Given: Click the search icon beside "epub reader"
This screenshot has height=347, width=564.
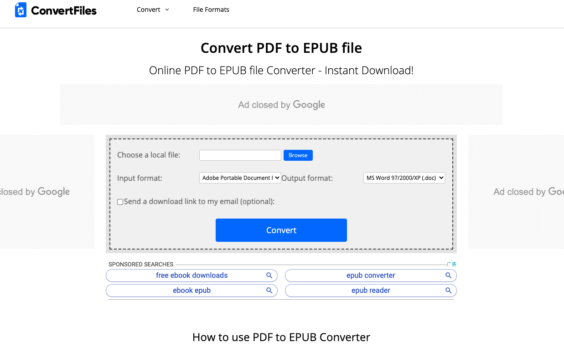Looking at the screenshot, I should click(448, 290).
